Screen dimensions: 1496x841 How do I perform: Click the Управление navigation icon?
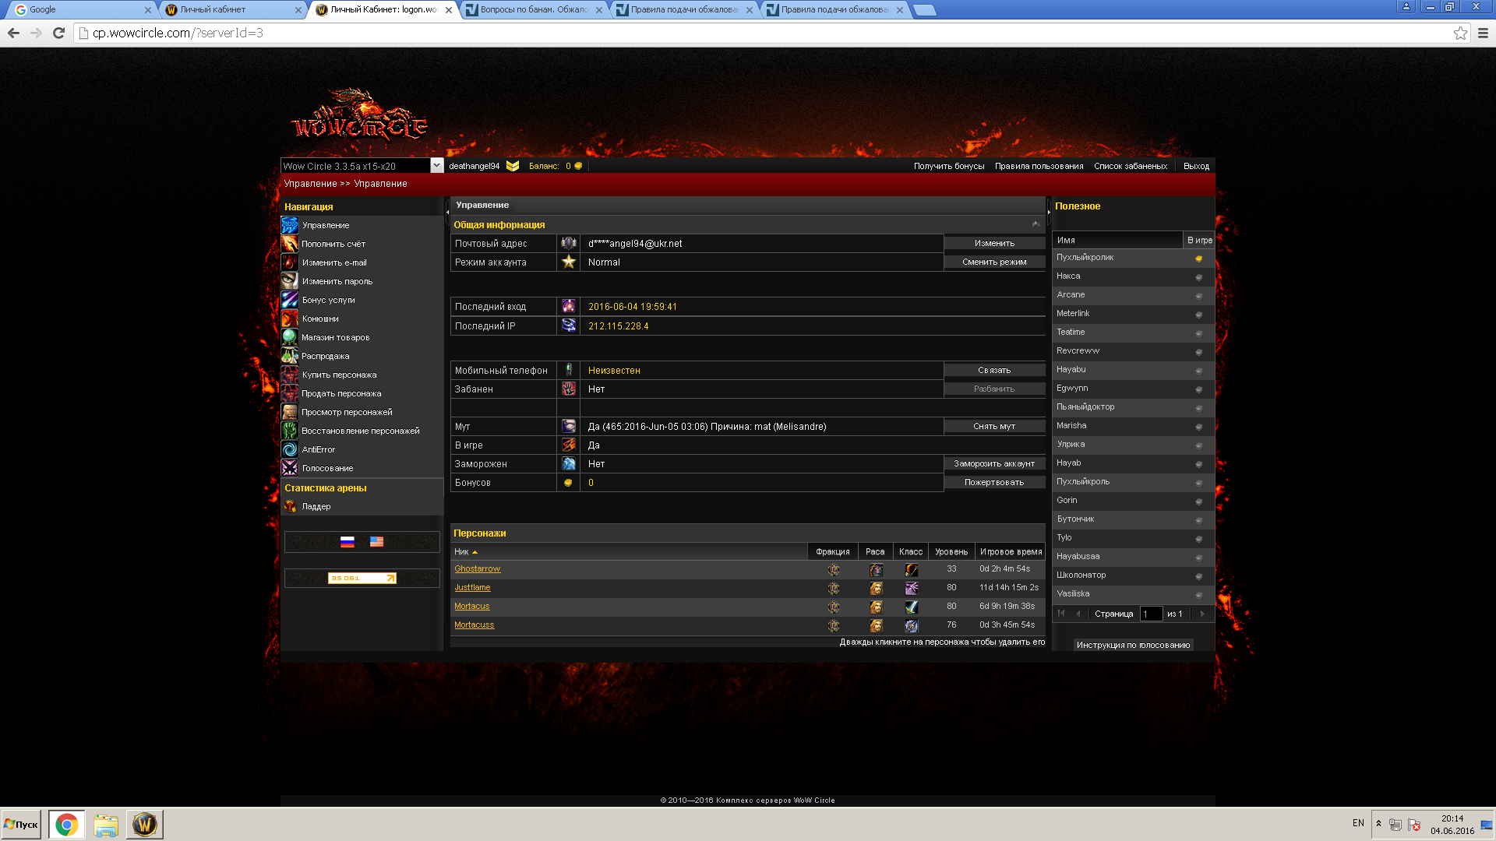pos(289,225)
